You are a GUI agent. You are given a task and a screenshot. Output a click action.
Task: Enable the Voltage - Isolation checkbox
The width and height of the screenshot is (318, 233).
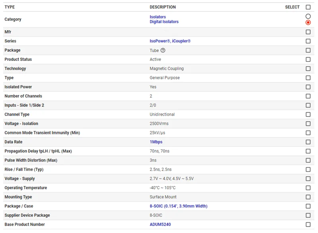[308, 124]
